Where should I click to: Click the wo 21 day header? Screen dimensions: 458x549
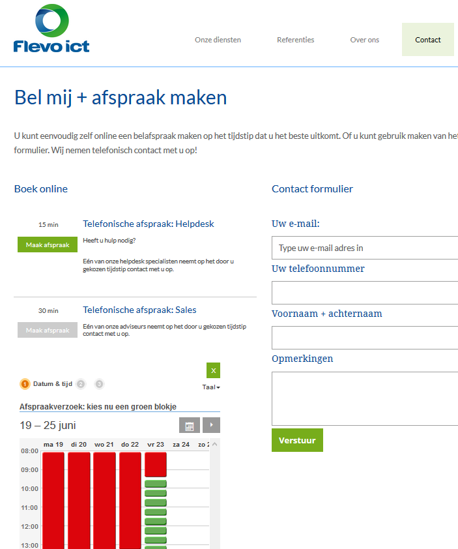(x=104, y=444)
